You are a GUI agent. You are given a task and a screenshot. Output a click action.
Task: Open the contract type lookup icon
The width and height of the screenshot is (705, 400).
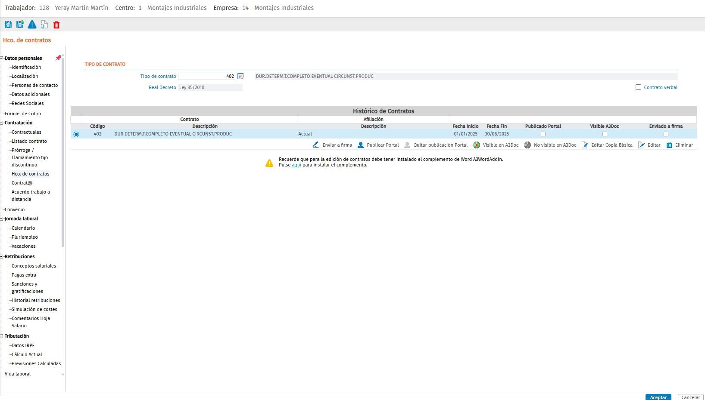pos(240,76)
